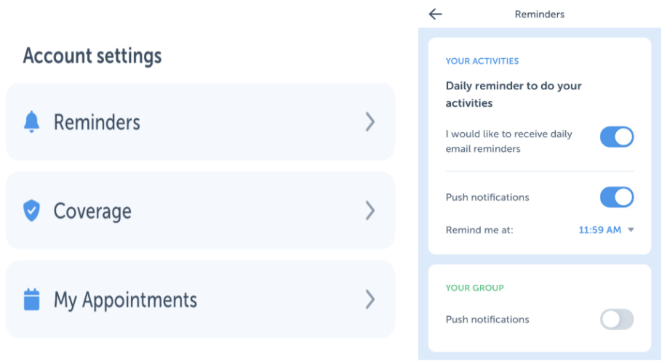Open the My Appointments settings item

pyautogui.click(x=125, y=299)
